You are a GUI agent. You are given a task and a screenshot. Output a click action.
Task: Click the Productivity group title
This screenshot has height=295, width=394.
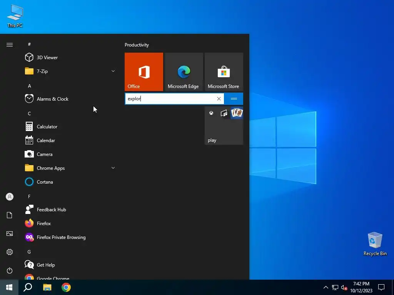click(x=137, y=45)
